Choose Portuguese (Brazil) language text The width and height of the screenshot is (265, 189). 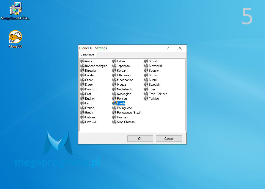129,113
